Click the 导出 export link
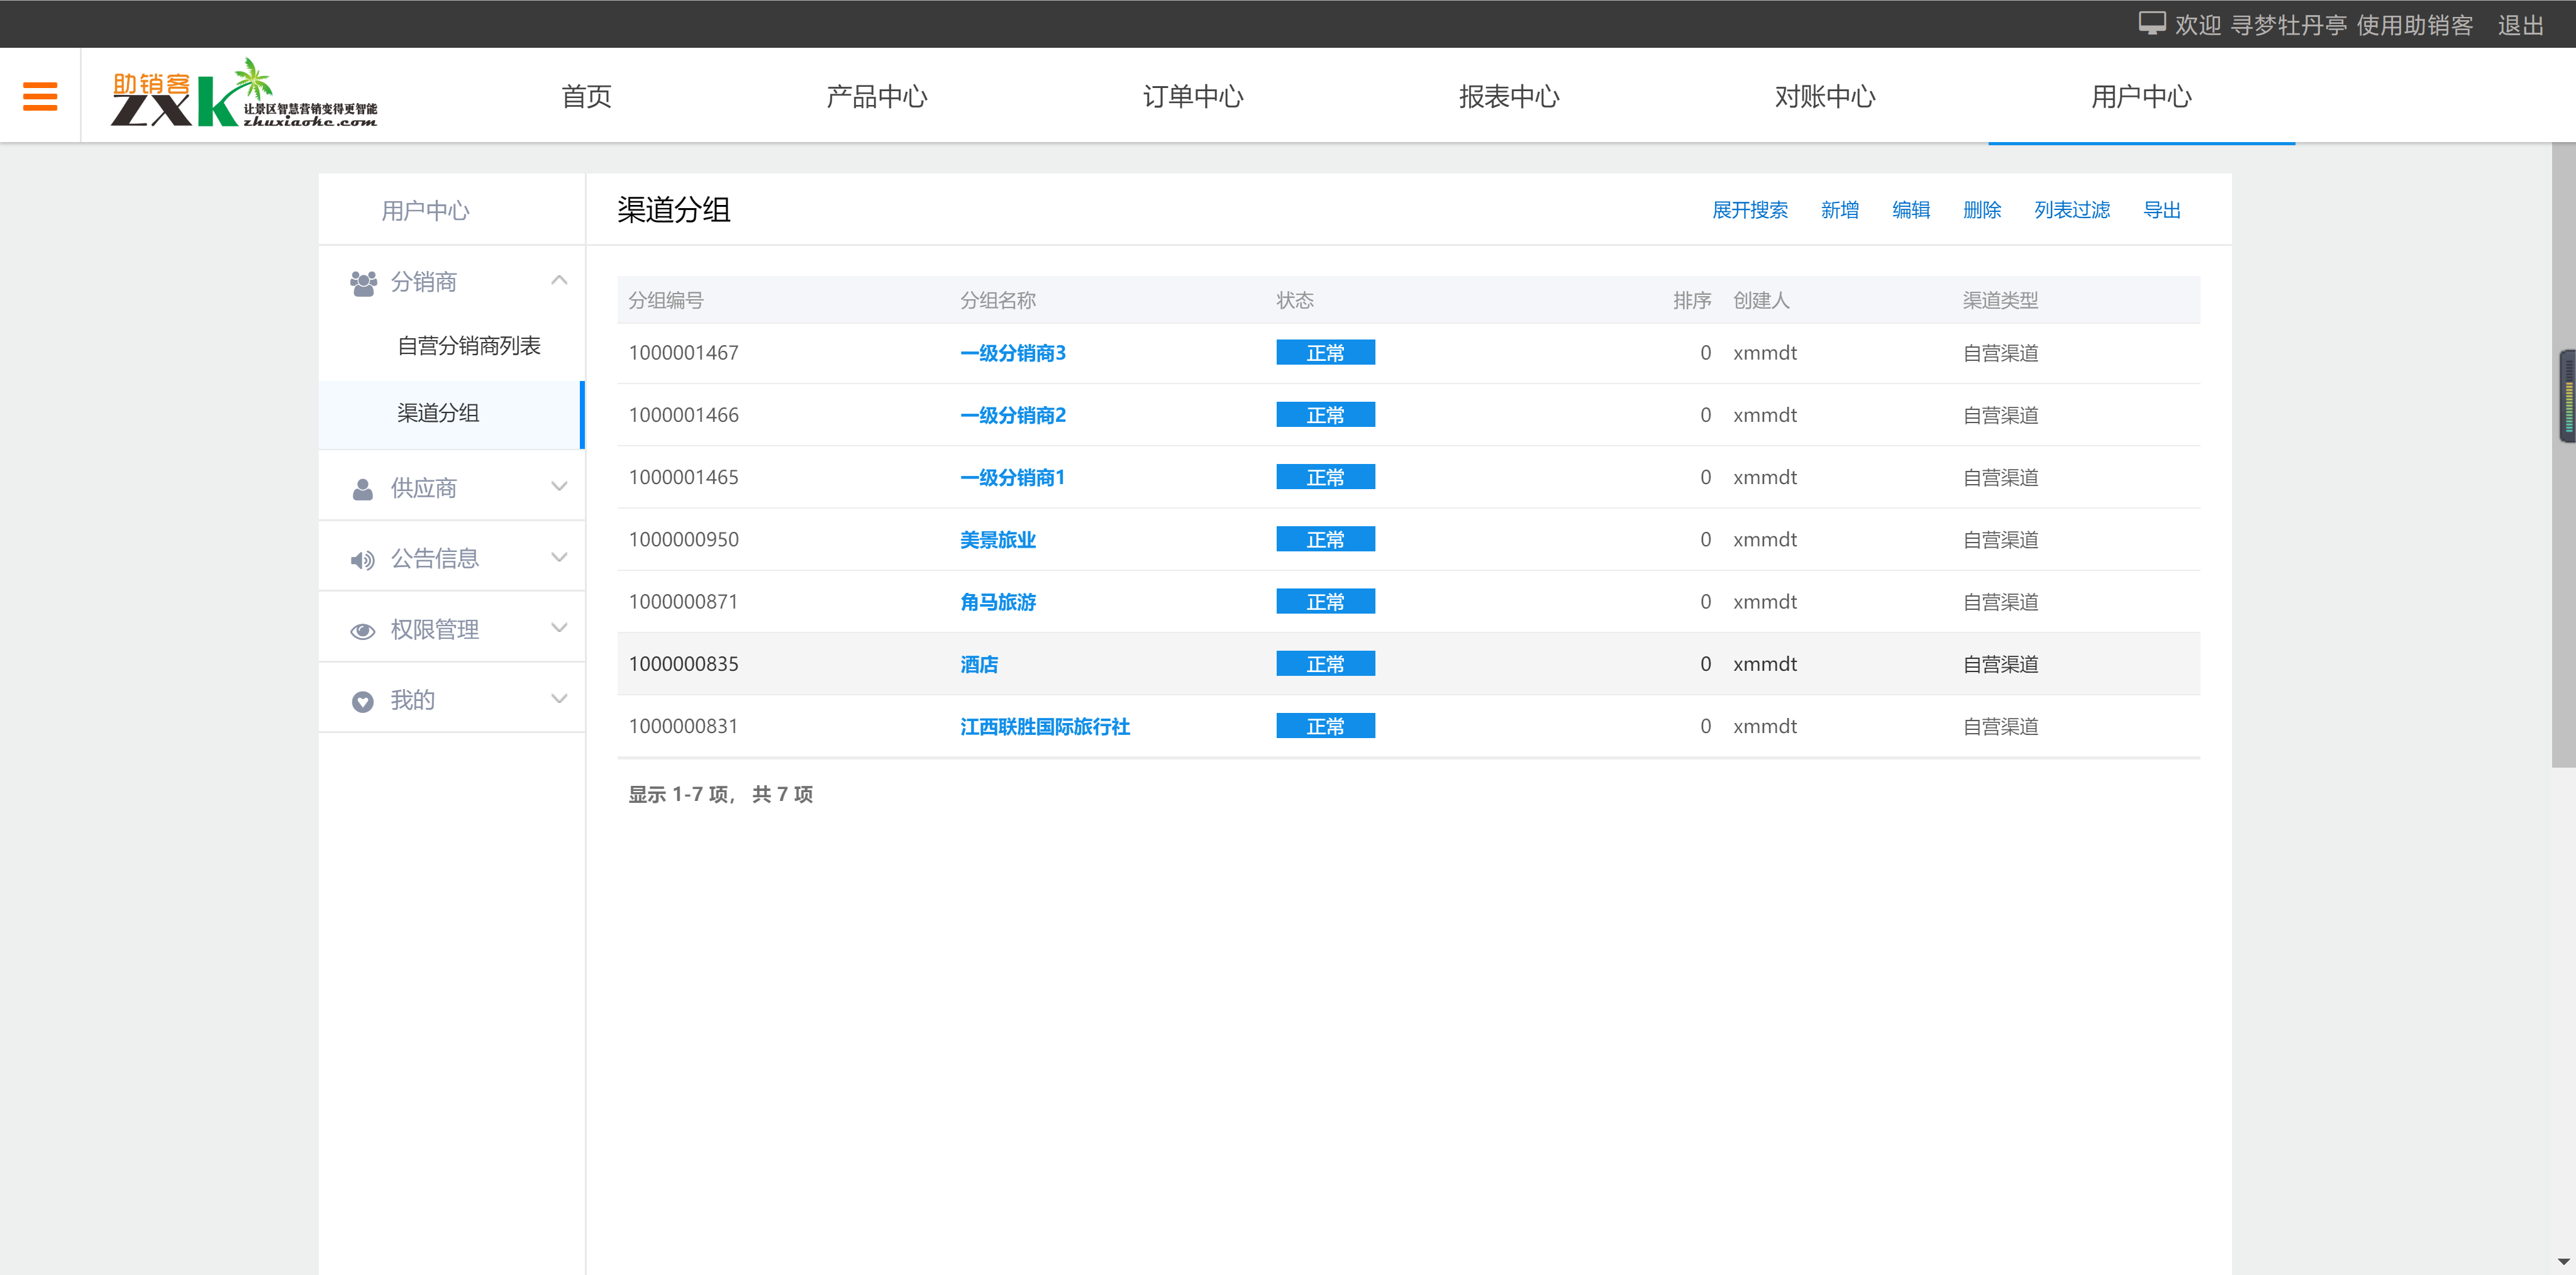The height and width of the screenshot is (1275, 2576). [x=2163, y=210]
